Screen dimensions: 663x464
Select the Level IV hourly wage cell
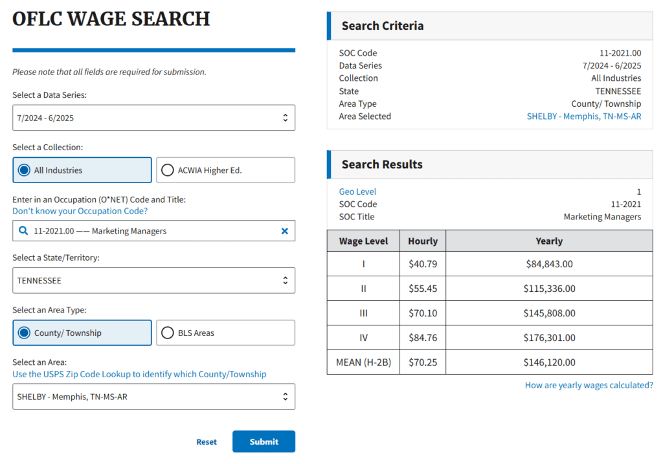(x=423, y=338)
